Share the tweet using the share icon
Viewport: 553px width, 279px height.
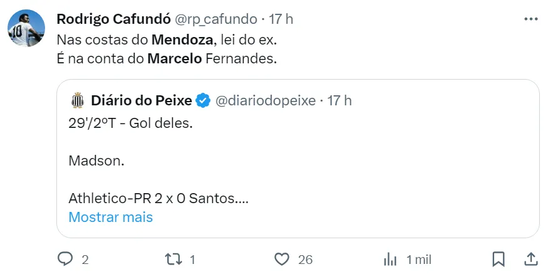click(x=530, y=259)
